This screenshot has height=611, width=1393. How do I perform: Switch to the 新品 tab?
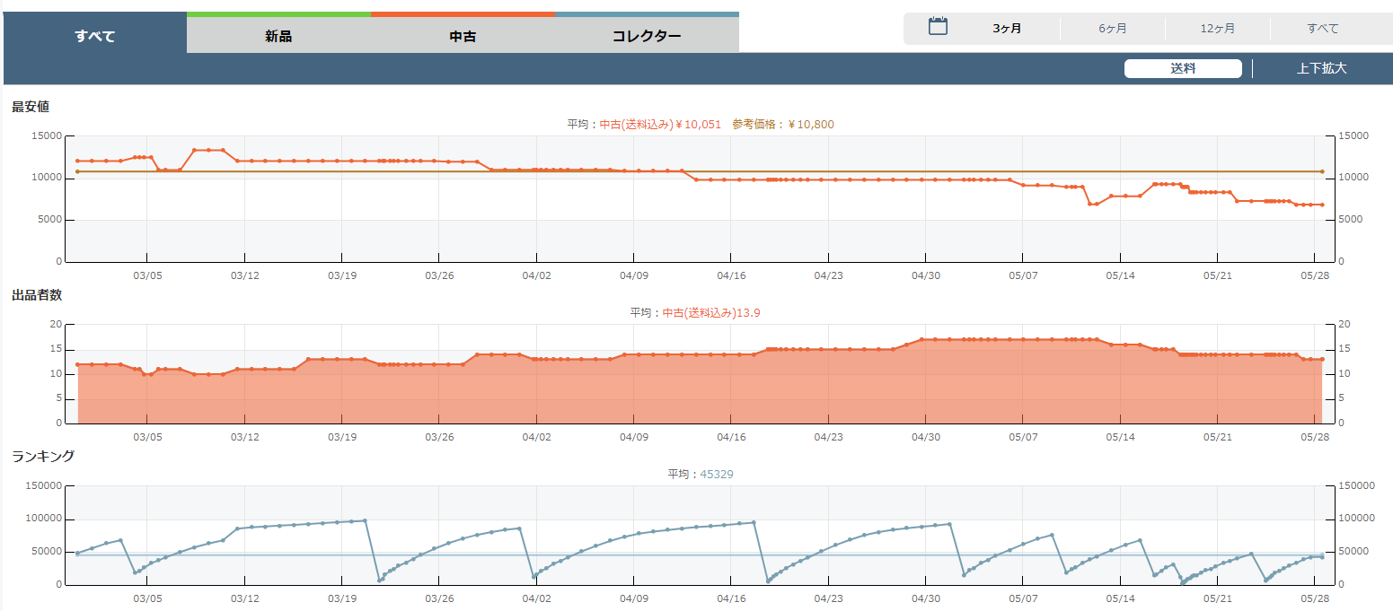(278, 36)
